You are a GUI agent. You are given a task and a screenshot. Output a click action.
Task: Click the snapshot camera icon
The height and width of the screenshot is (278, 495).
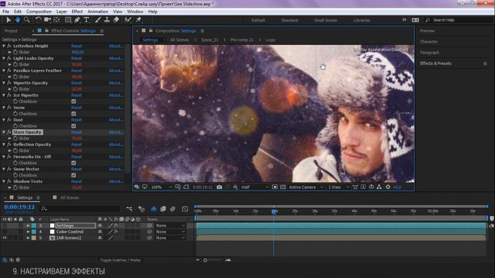tap(219, 187)
